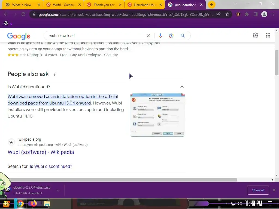Click the vertical page scrollbar
Image resolution: width=279 pixels, height=209 pixels.
(277, 63)
